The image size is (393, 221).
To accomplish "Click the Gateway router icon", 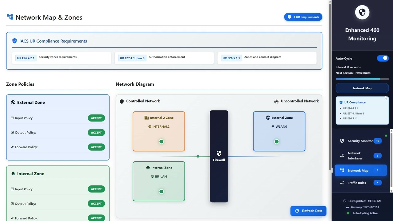I will [348, 207].
